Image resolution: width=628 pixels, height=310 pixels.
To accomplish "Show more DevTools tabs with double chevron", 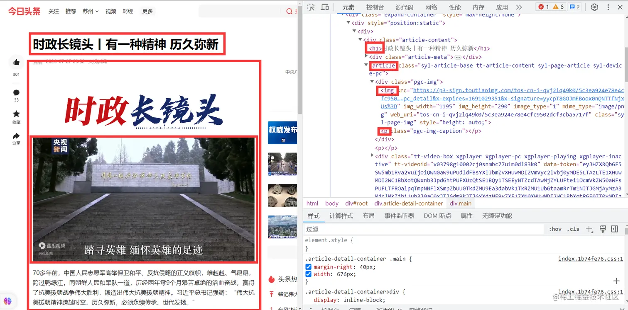I will click(x=519, y=7).
